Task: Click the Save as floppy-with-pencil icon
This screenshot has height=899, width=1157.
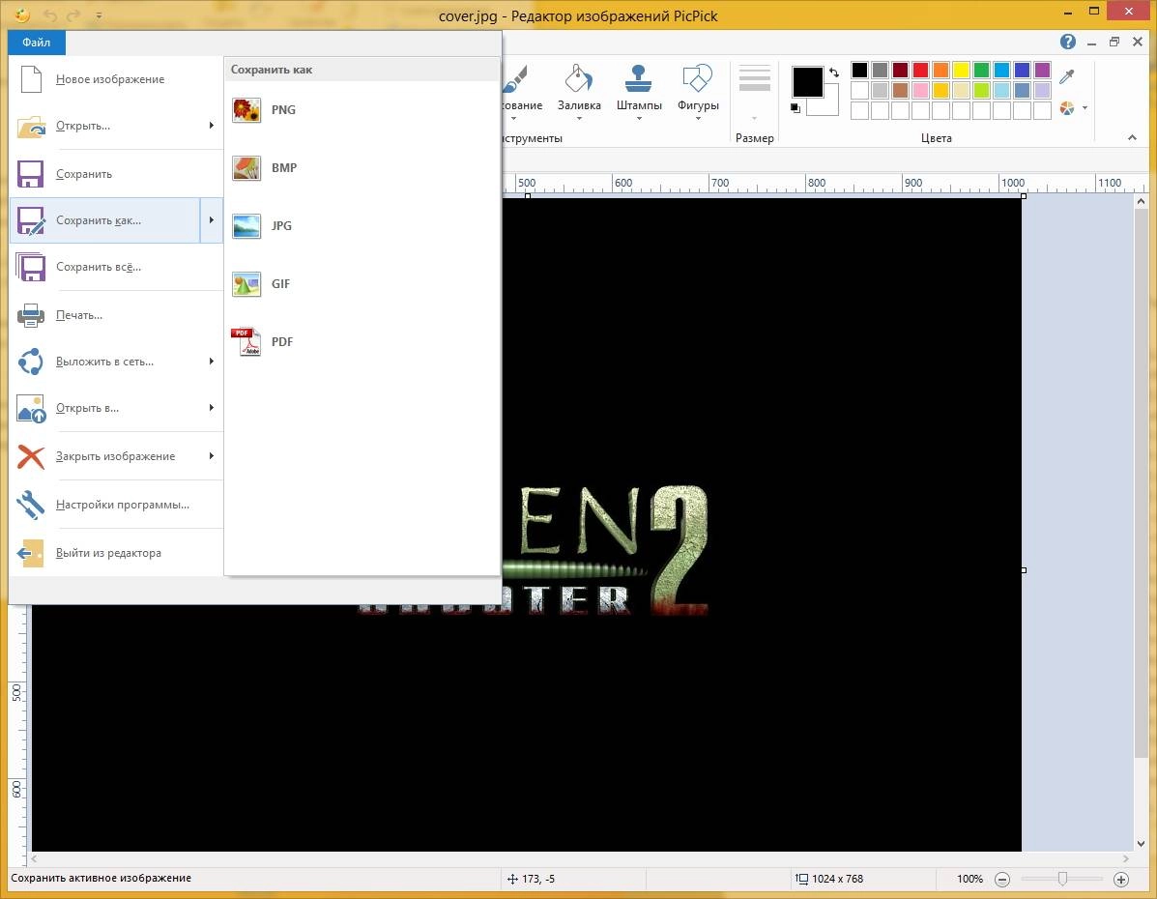Action: (x=31, y=220)
